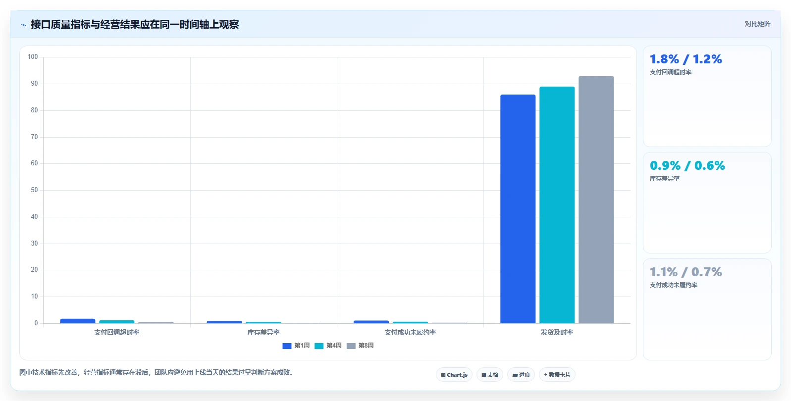Image resolution: width=791 pixels, height=401 pixels.
Task: Click the blue 发货及时率 bar for 第1周
Action: [518, 209]
